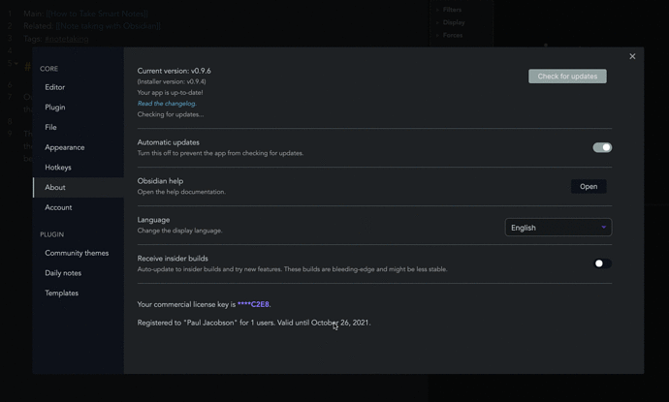Screen dimensions: 669x402
Task: Open the Plugin settings section
Action: click(x=55, y=108)
